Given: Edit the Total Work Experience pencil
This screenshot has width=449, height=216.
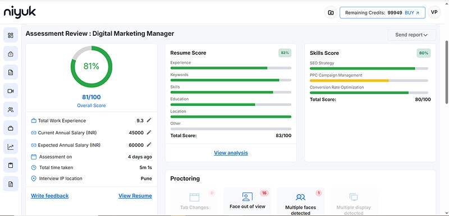Looking at the screenshot, I should [149, 120].
